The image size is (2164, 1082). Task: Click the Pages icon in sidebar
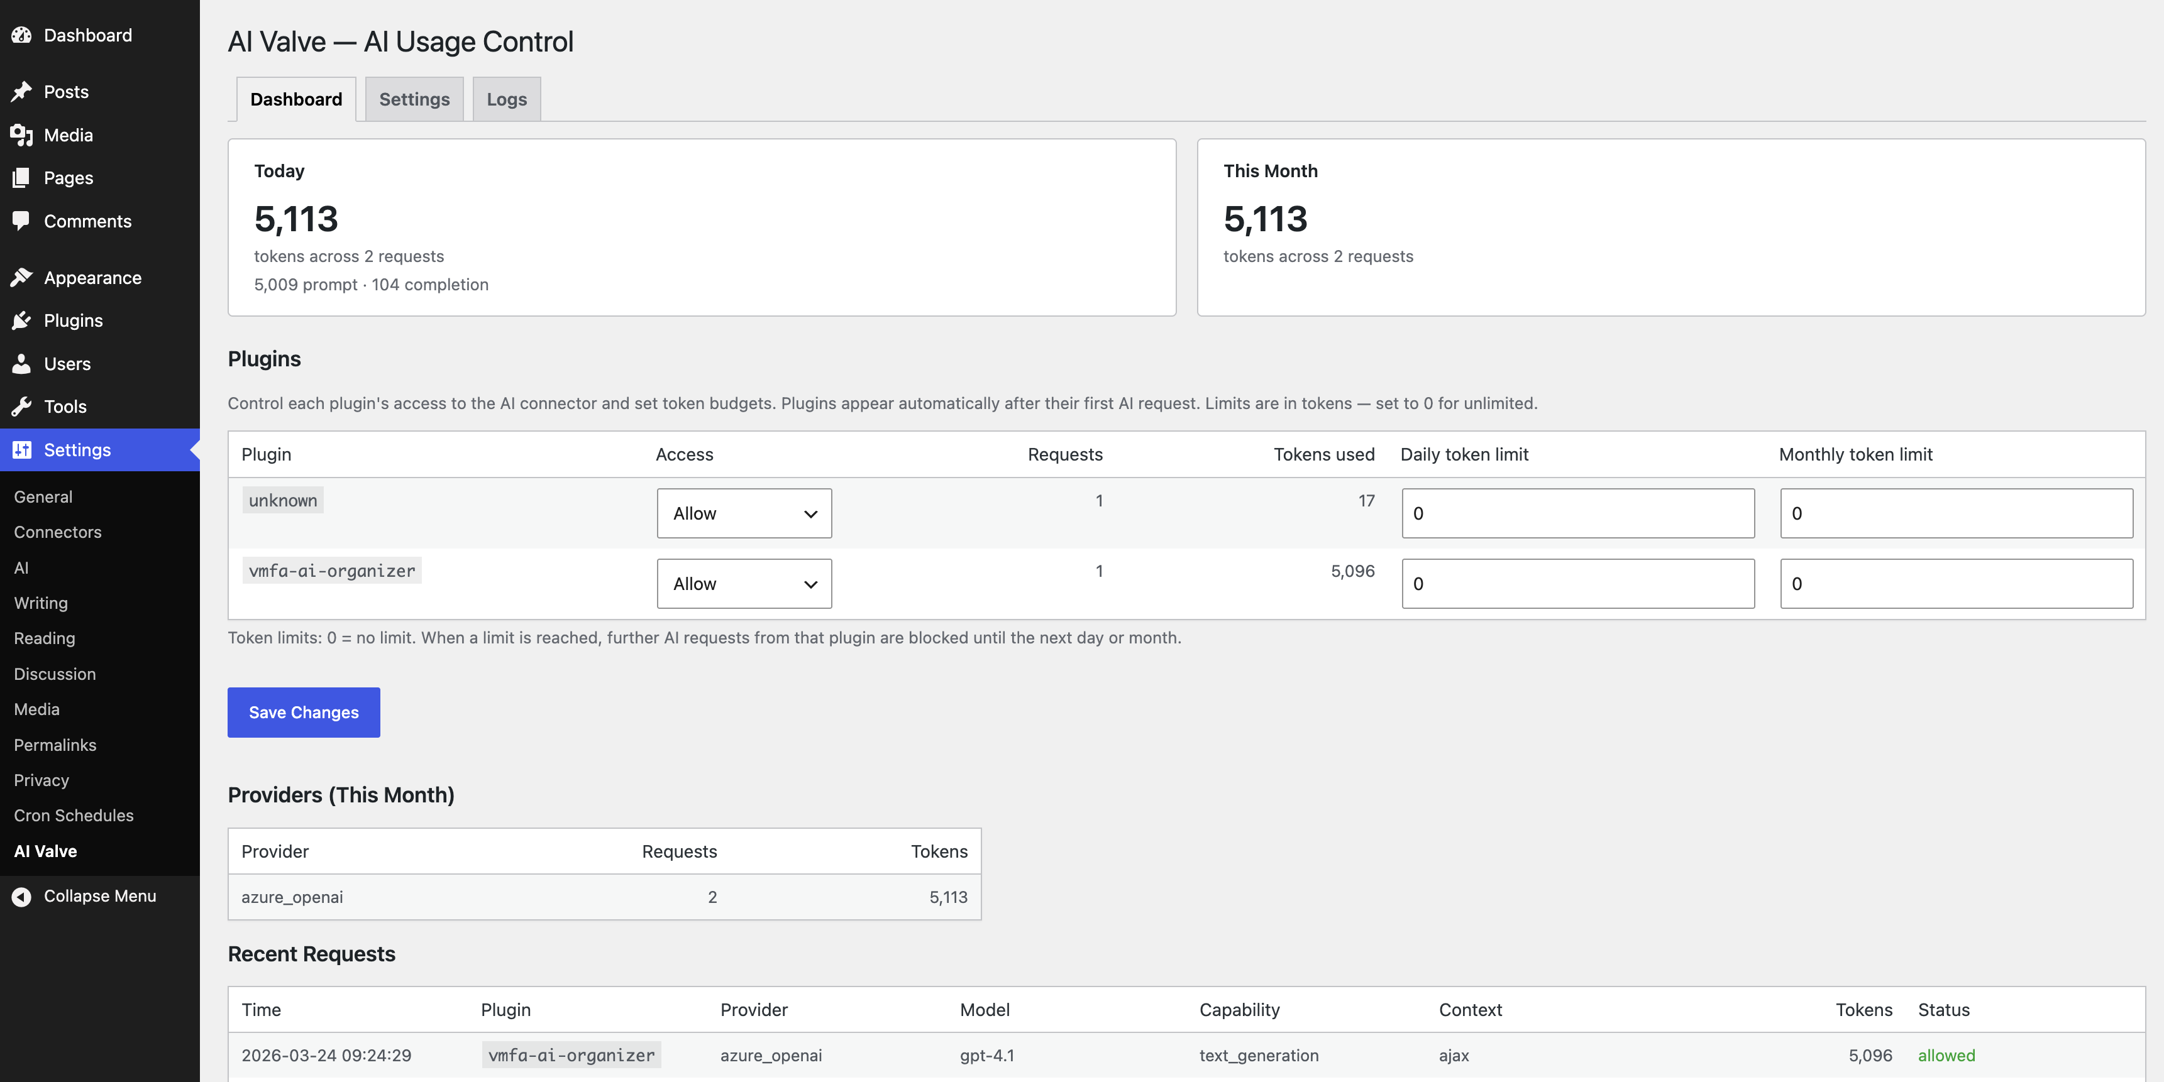click(22, 178)
